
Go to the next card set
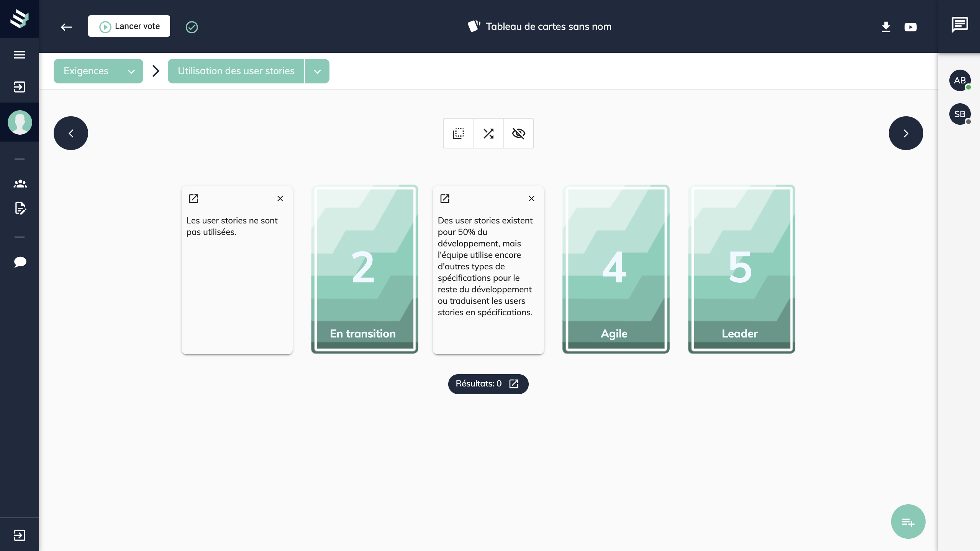click(906, 133)
